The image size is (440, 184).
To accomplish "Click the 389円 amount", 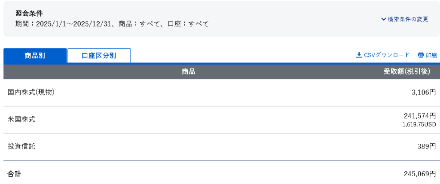I will [x=427, y=146].
